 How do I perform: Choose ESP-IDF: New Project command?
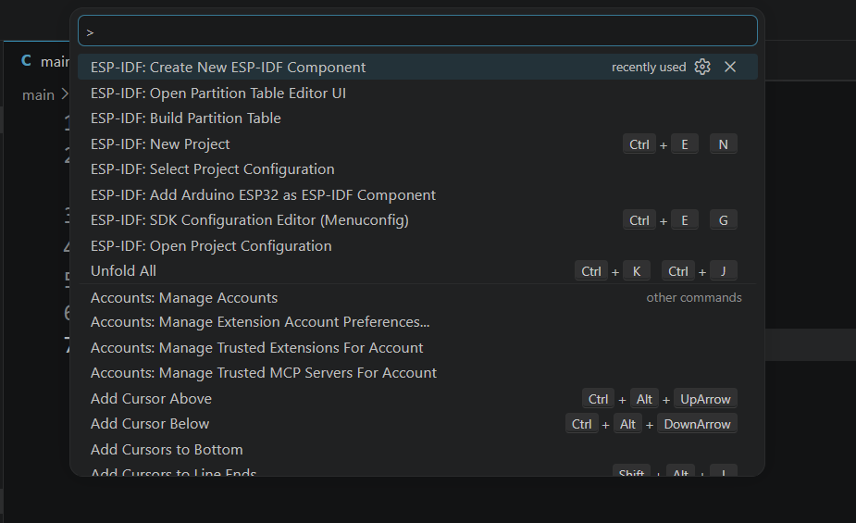pyautogui.click(x=161, y=144)
